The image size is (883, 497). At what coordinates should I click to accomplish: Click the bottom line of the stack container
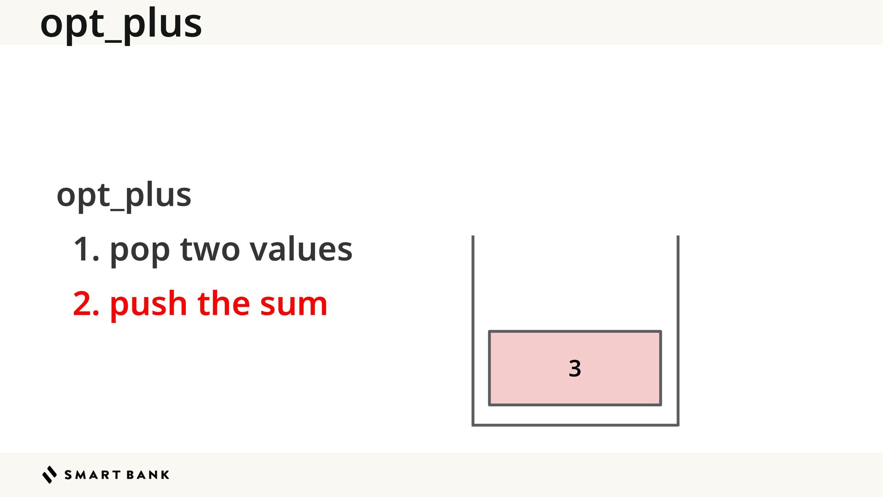pos(575,425)
